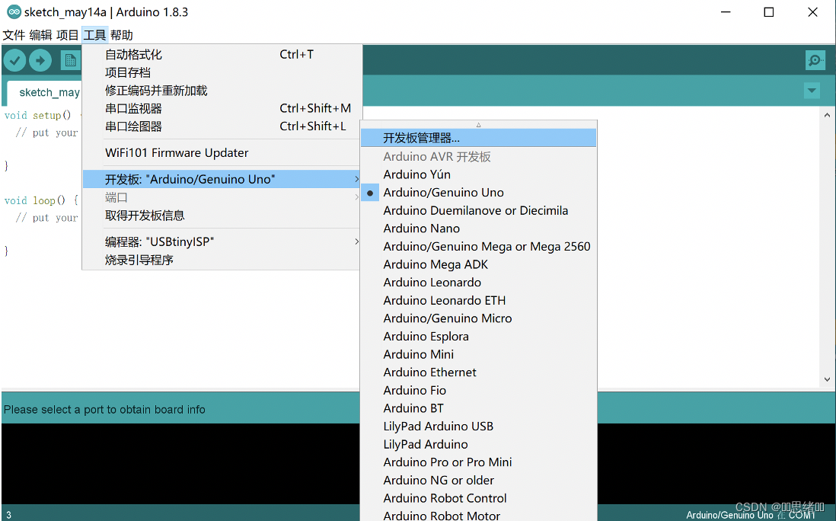Select Arduino Yún board
This screenshot has height=521, width=836.
(478, 174)
